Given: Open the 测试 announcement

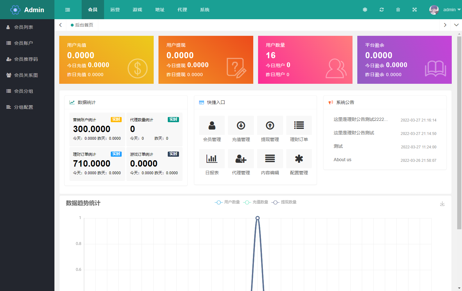Looking at the screenshot, I should pyautogui.click(x=338, y=146).
